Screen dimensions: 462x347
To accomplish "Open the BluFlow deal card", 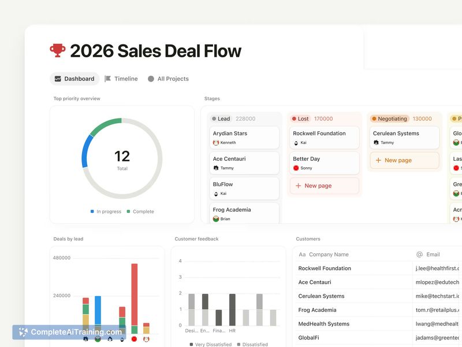I will [x=244, y=189].
